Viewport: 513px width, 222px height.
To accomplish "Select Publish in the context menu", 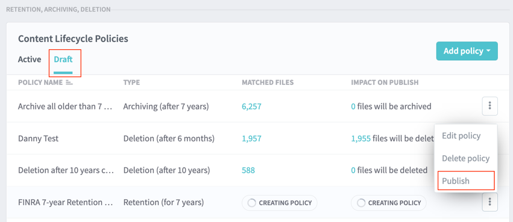I will pyautogui.click(x=455, y=181).
